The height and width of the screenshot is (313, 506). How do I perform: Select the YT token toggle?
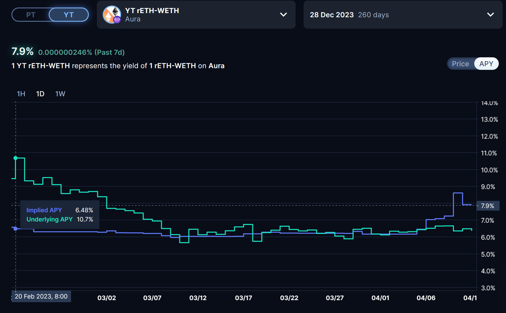point(68,15)
